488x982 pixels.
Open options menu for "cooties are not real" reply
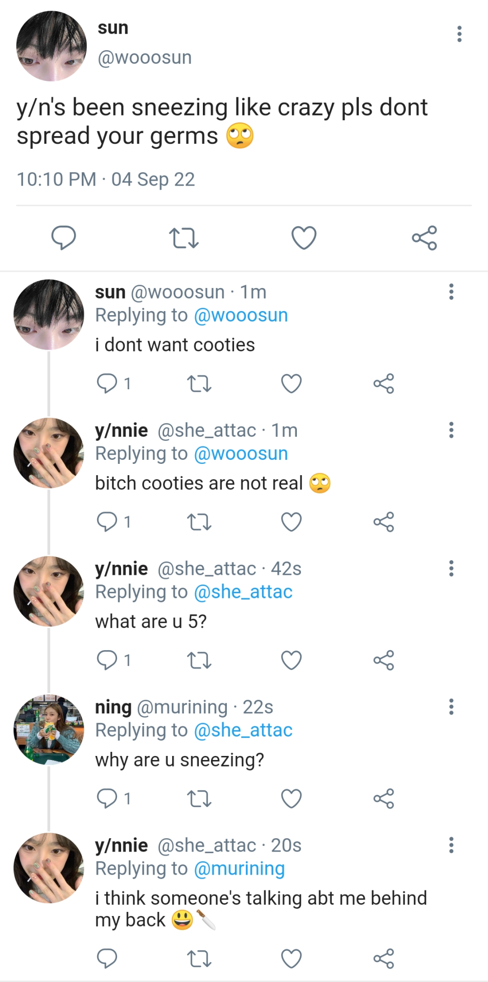click(x=451, y=430)
